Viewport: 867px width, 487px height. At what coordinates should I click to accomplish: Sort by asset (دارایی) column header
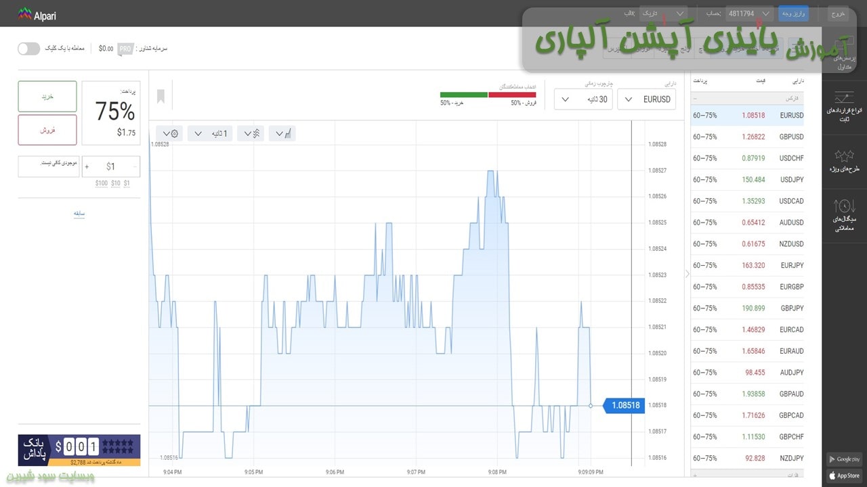[x=797, y=80]
